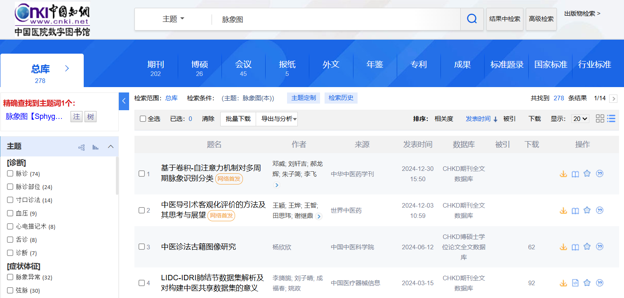This screenshot has width=624, height=298.
Task: Tick the checkbox for result 4
Action: tap(141, 283)
